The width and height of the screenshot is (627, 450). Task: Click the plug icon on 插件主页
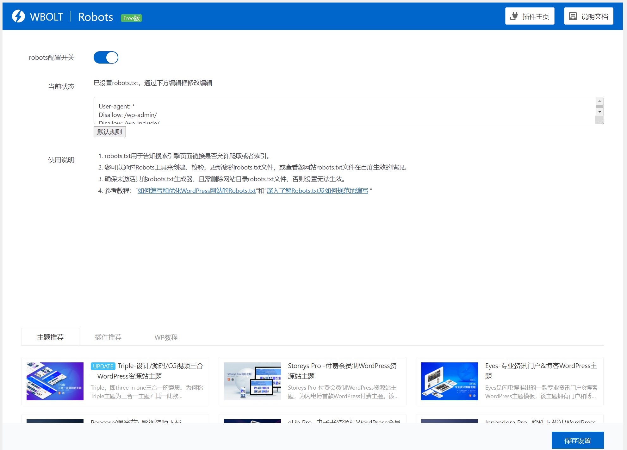tap(514, 16)
